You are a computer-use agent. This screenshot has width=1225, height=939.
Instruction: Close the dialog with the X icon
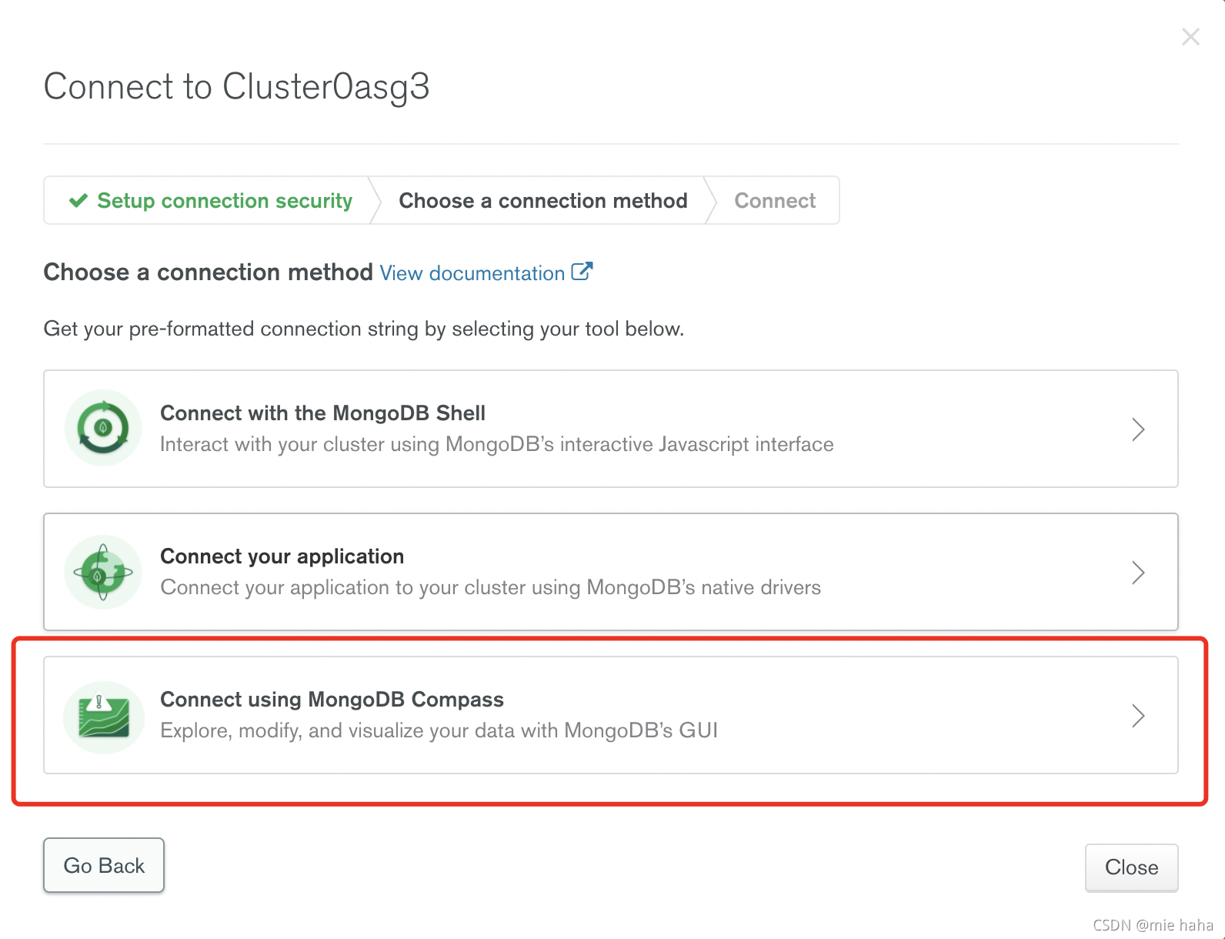(x=1190, y=36)
